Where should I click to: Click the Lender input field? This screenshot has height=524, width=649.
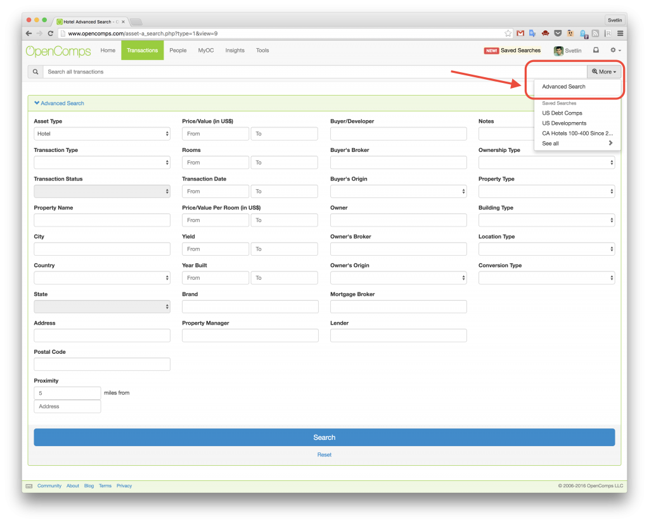pyautogui.click(x=398, y=336)
